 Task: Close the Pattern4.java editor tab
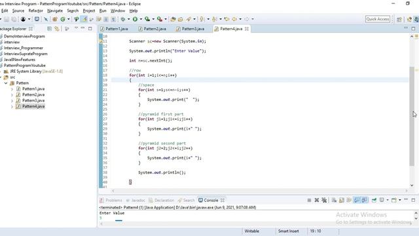[x=247, y=29]
